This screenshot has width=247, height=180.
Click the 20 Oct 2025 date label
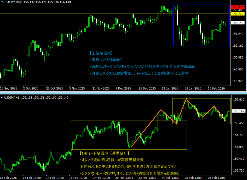click(54, 89)
